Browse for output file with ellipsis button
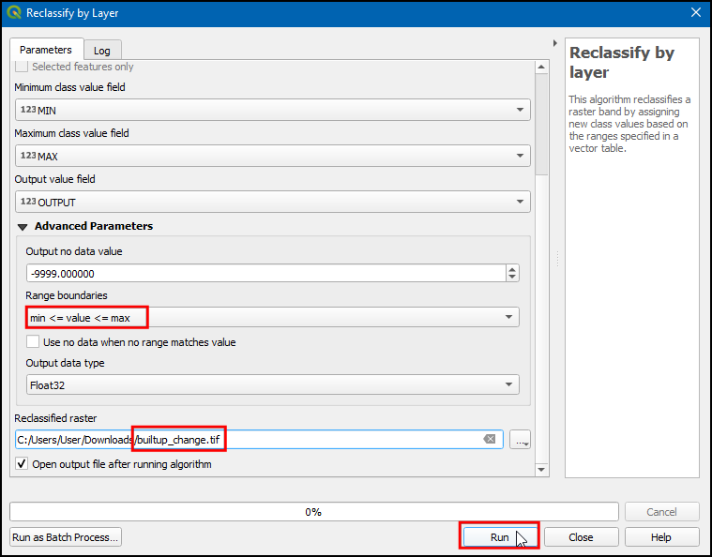The width and height of the screenshot is (712, 557). pyautogui.click(x=521, y=440)
